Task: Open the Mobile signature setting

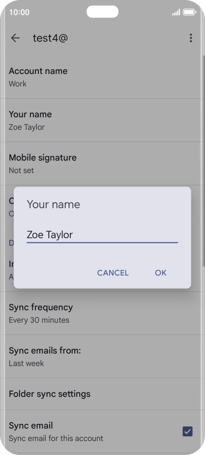Action: coord(102,164)
